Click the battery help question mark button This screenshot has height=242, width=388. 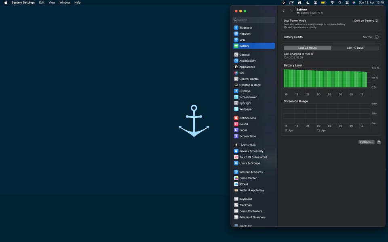379,142
